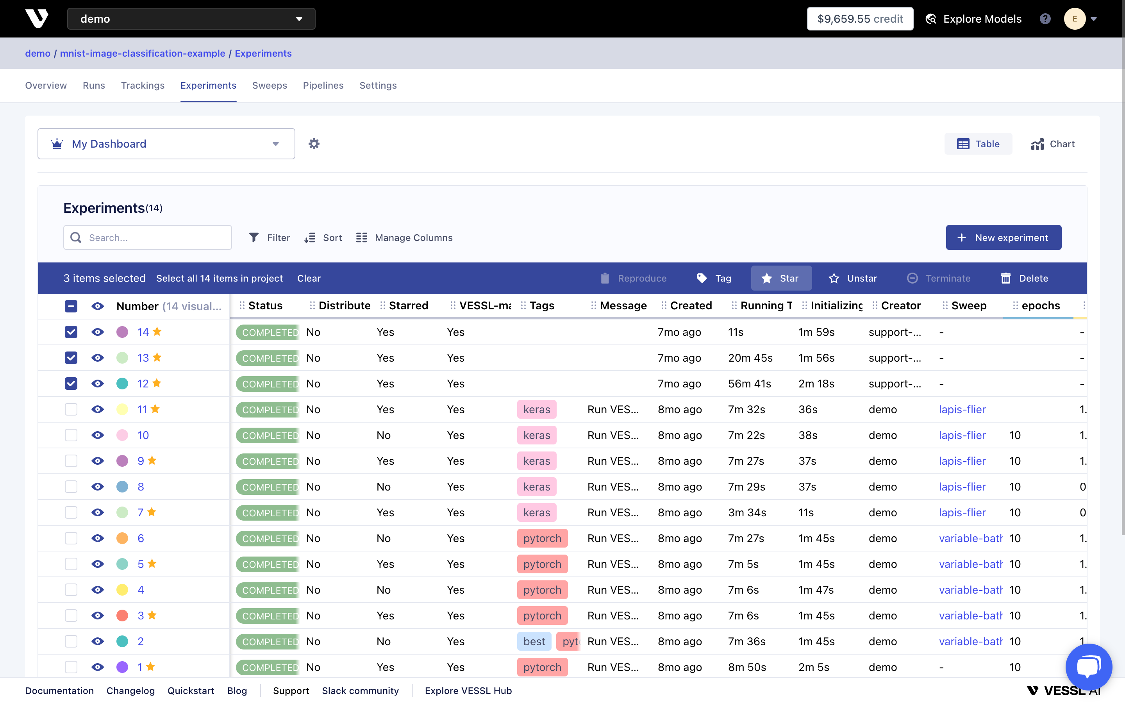The image size is (1125, 703).
Task: Switch to Chart view
Action: (1052, 144)
